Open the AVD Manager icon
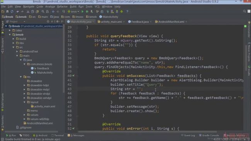The image size is (251, 141). pos(112,12)
